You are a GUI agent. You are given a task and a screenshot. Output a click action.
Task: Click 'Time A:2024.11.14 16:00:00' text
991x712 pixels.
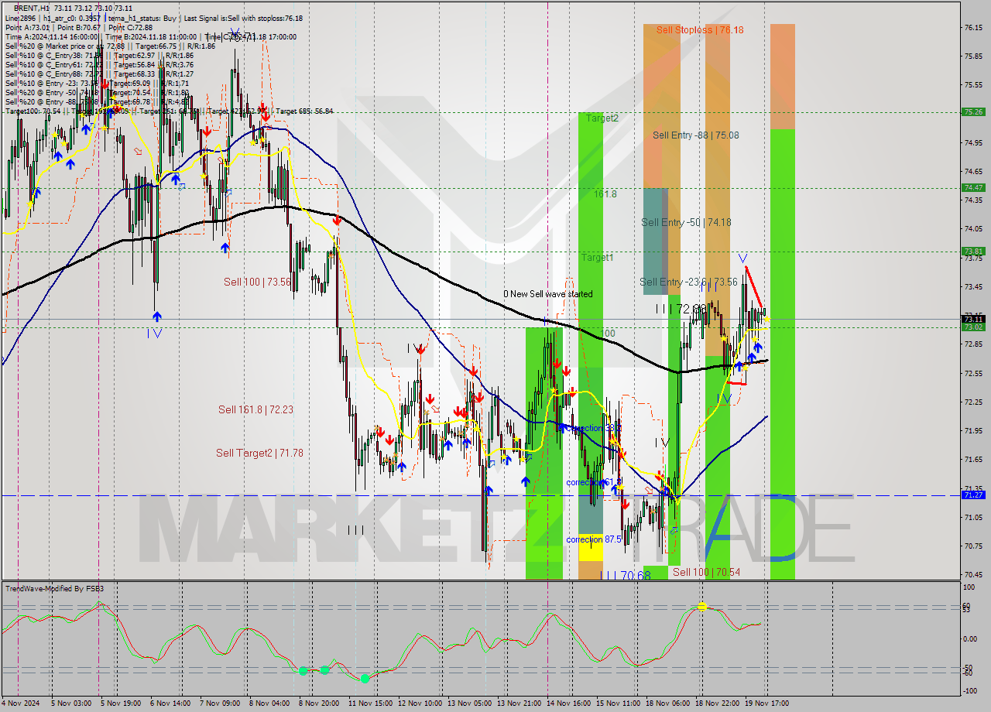52,37
